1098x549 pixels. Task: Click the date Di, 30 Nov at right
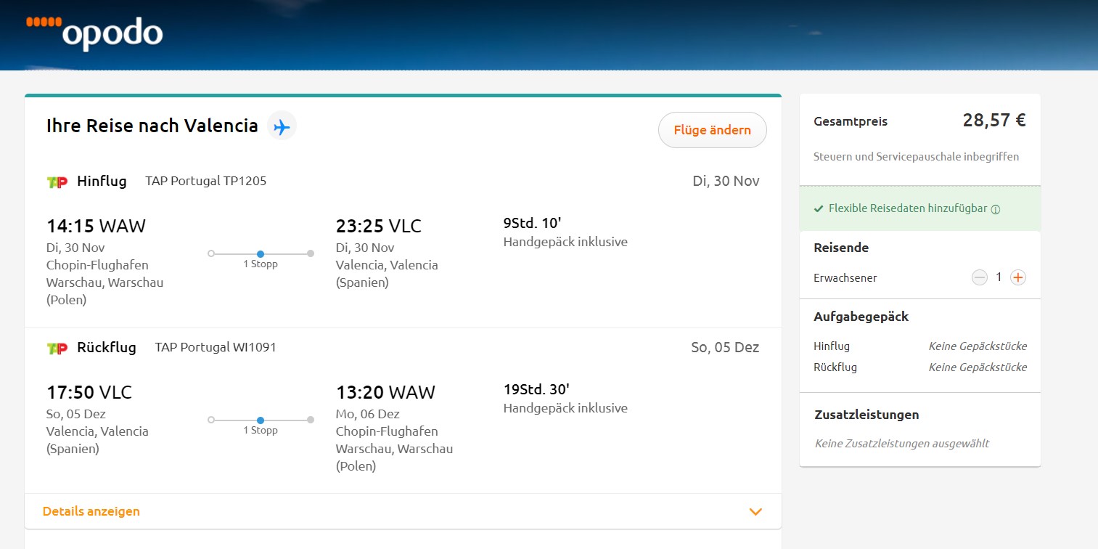coord(726,181)
